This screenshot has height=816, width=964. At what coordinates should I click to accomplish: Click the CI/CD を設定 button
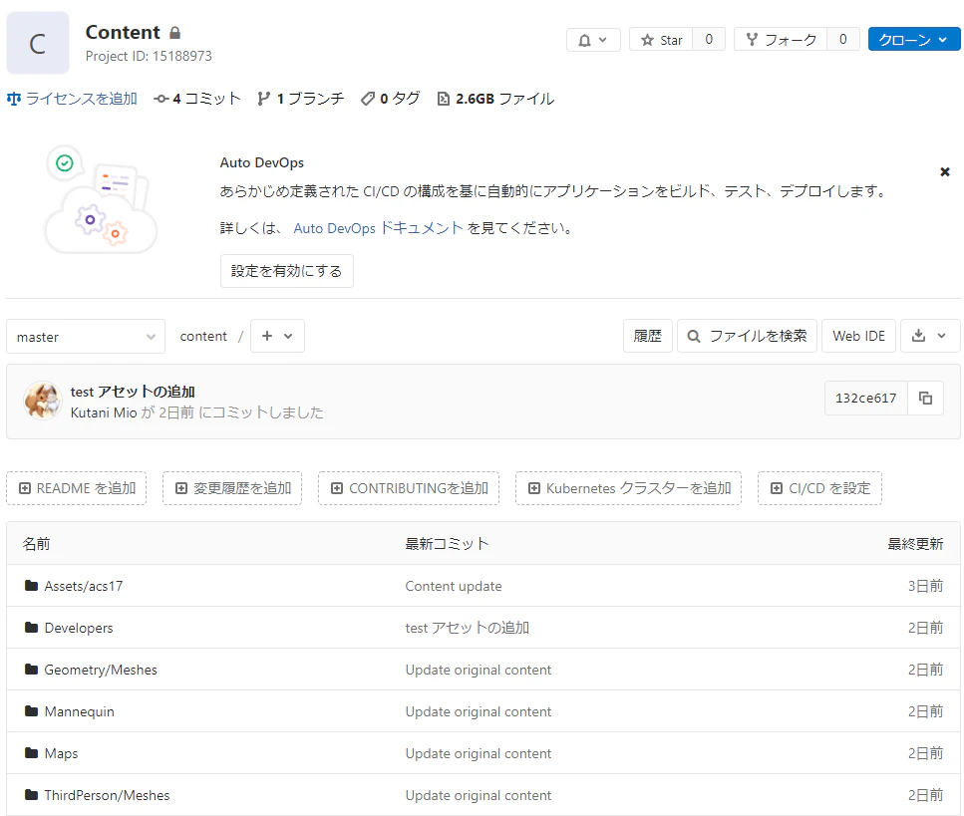(x=820, y=488)
